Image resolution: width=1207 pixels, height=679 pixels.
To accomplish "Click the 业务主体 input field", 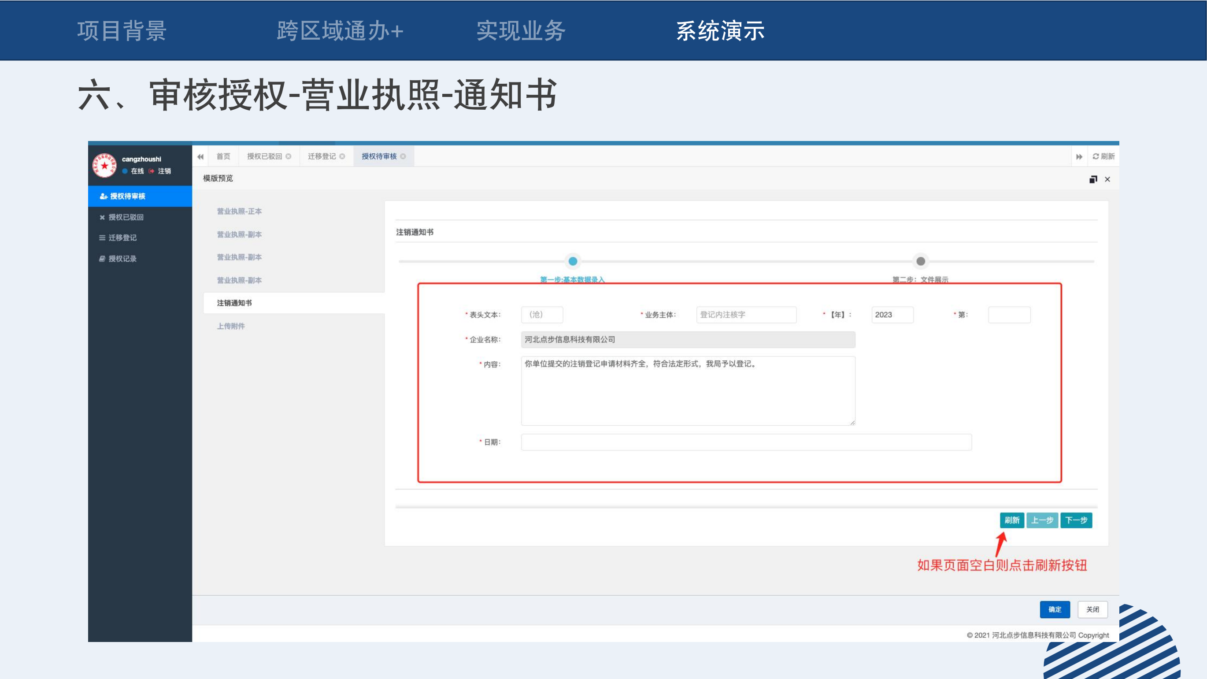I will click(746, 315).
